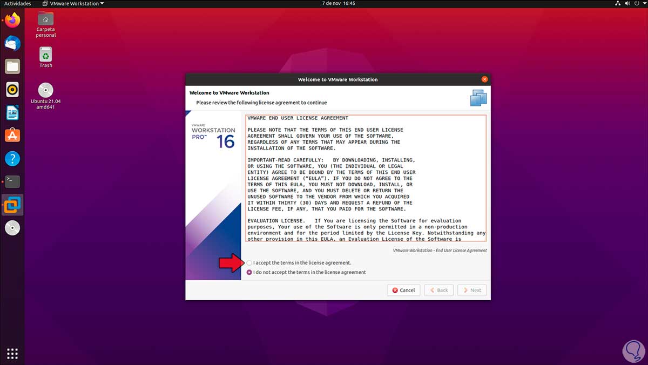Open the Trash desktop icon
The height and width of the screenshot is (365, 648).
46,57
